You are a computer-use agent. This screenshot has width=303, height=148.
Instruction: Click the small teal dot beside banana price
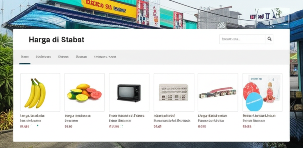pyautogui.click(x=38, y=126)
